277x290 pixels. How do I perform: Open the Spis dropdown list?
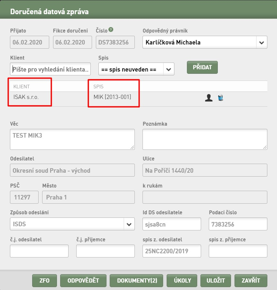(x=168, y=69)
